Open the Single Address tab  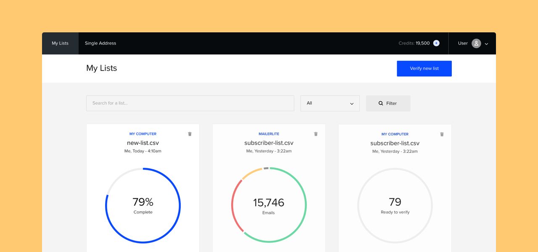[100, 43]
